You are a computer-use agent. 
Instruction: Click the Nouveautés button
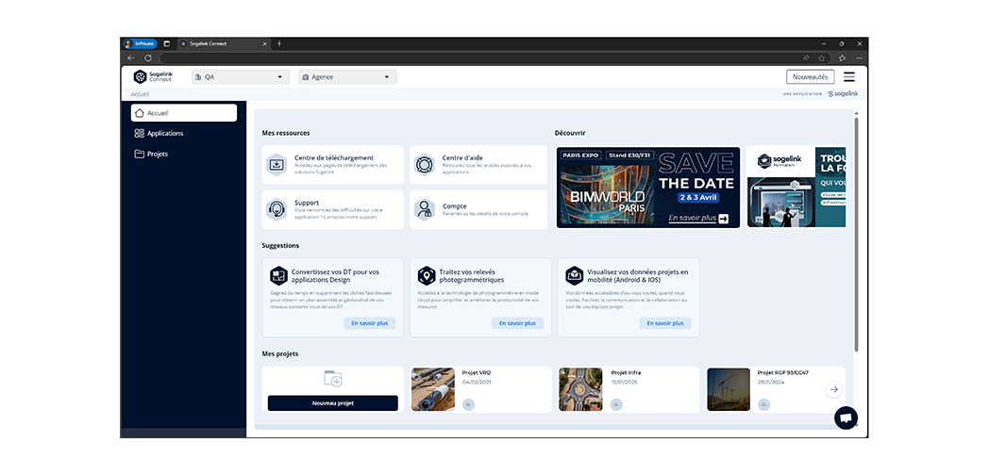coord(810,77)
